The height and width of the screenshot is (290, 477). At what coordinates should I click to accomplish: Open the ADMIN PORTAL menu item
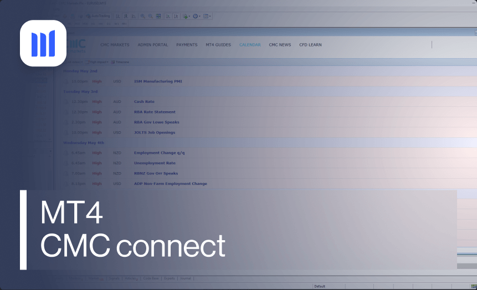153,45
